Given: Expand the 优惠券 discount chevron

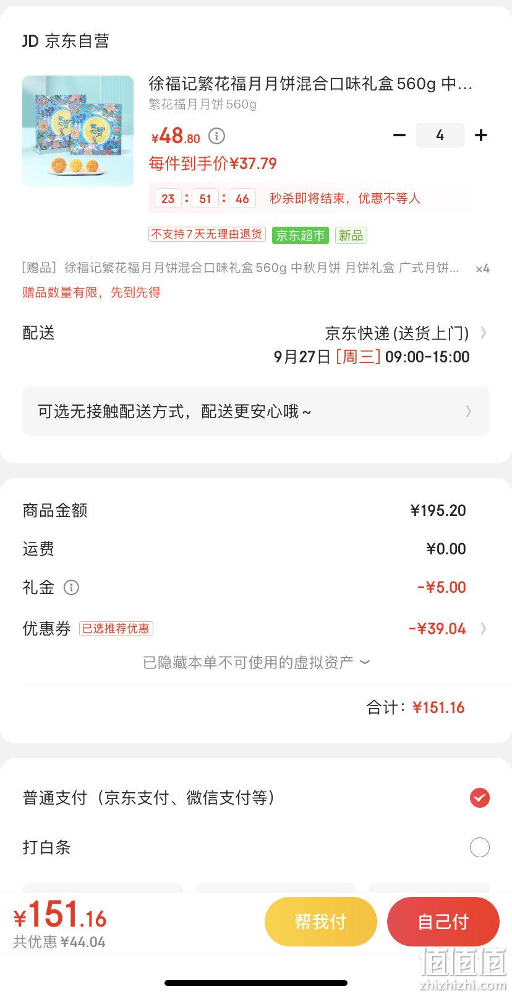Looking at the screenshot, I should (484, 629).
